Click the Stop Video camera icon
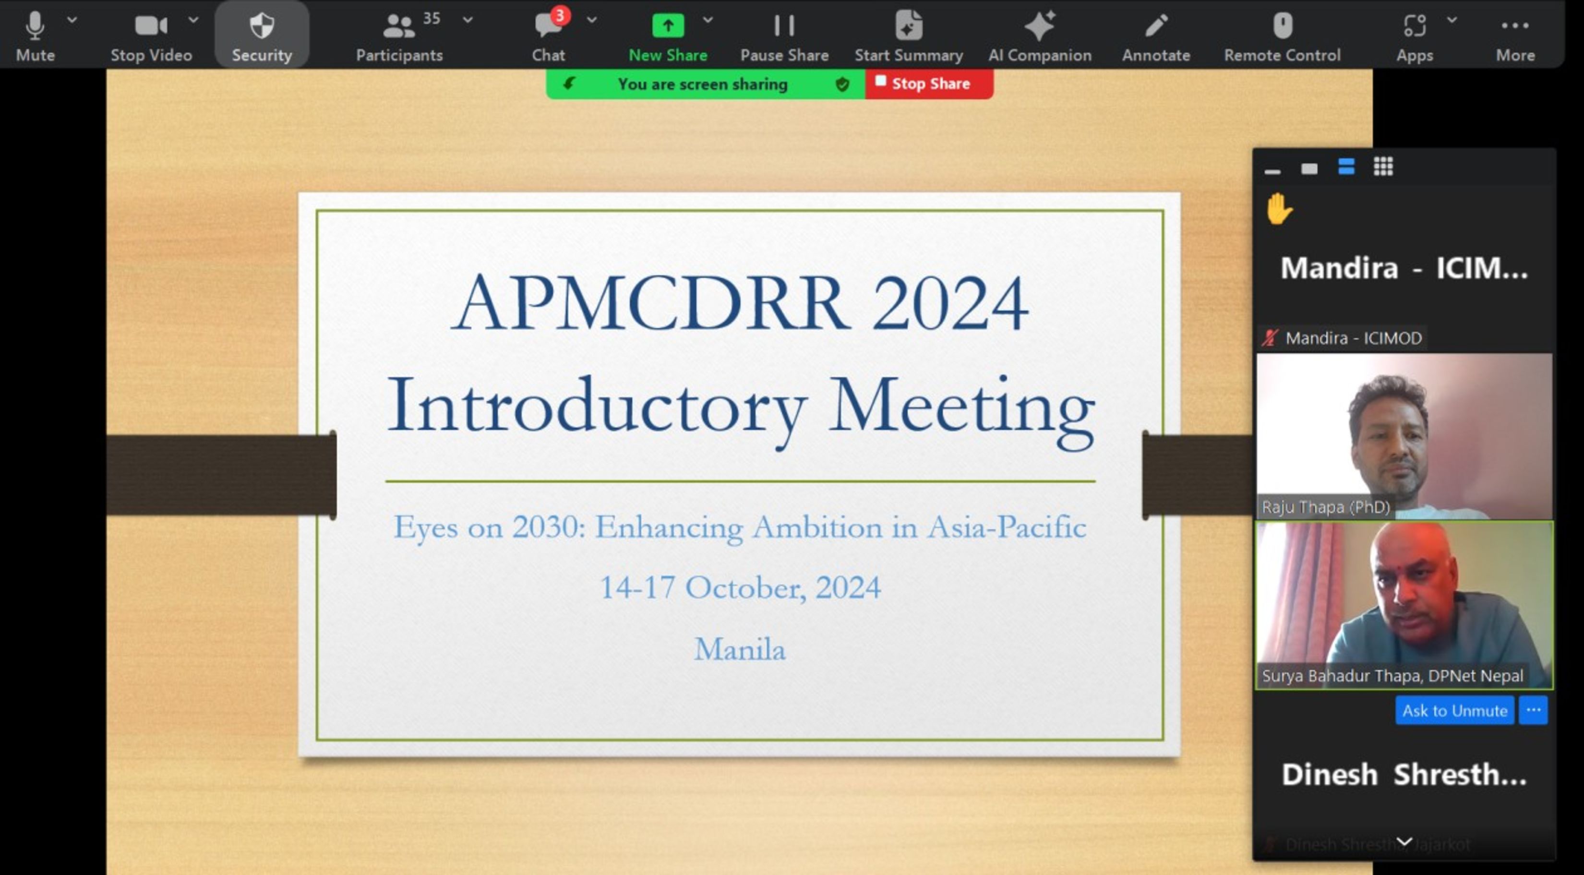This screenshot has width=1584, height=875. 150,26
